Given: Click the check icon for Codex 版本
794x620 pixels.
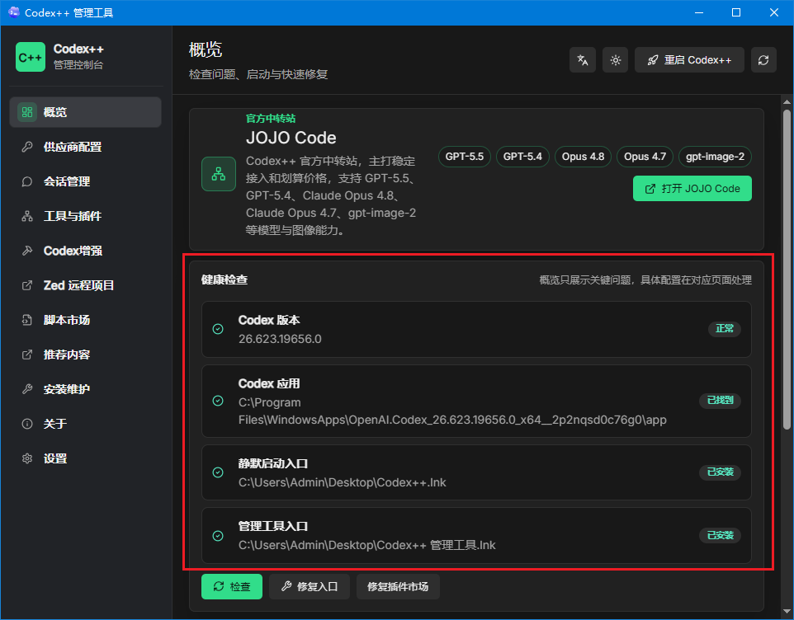Looking at the screenshot, I should tap(218, 329).
